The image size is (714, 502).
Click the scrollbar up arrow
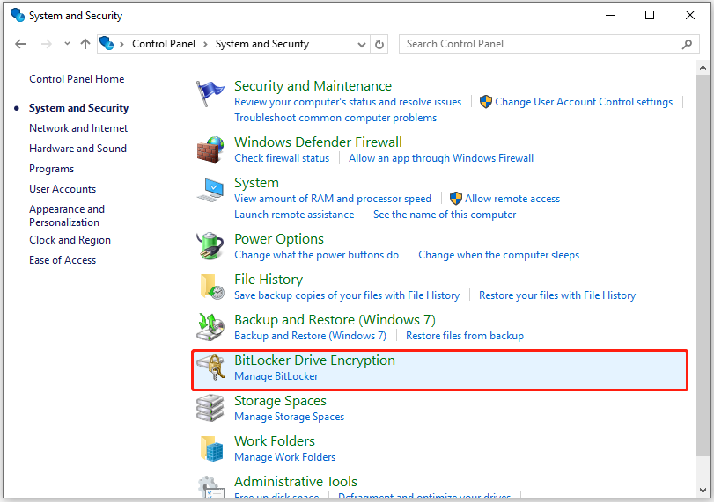[703, 69]
